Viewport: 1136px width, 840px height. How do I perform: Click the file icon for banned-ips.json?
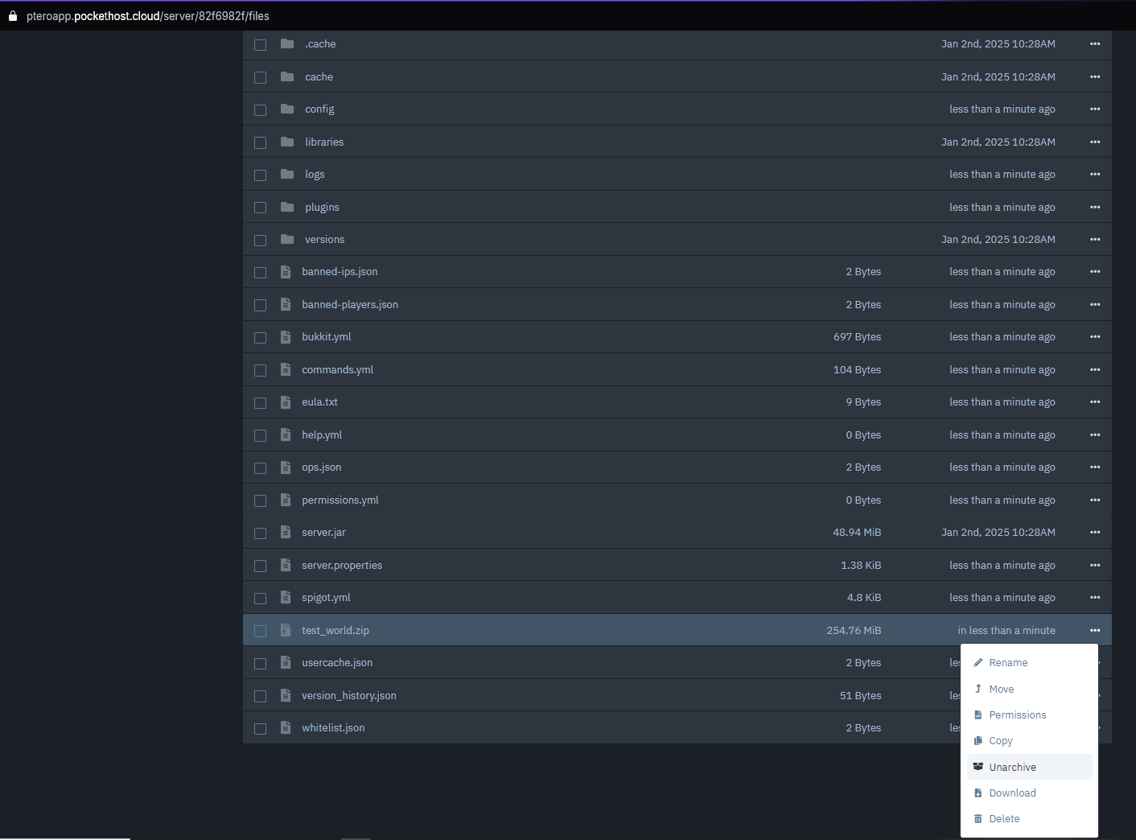286,272
